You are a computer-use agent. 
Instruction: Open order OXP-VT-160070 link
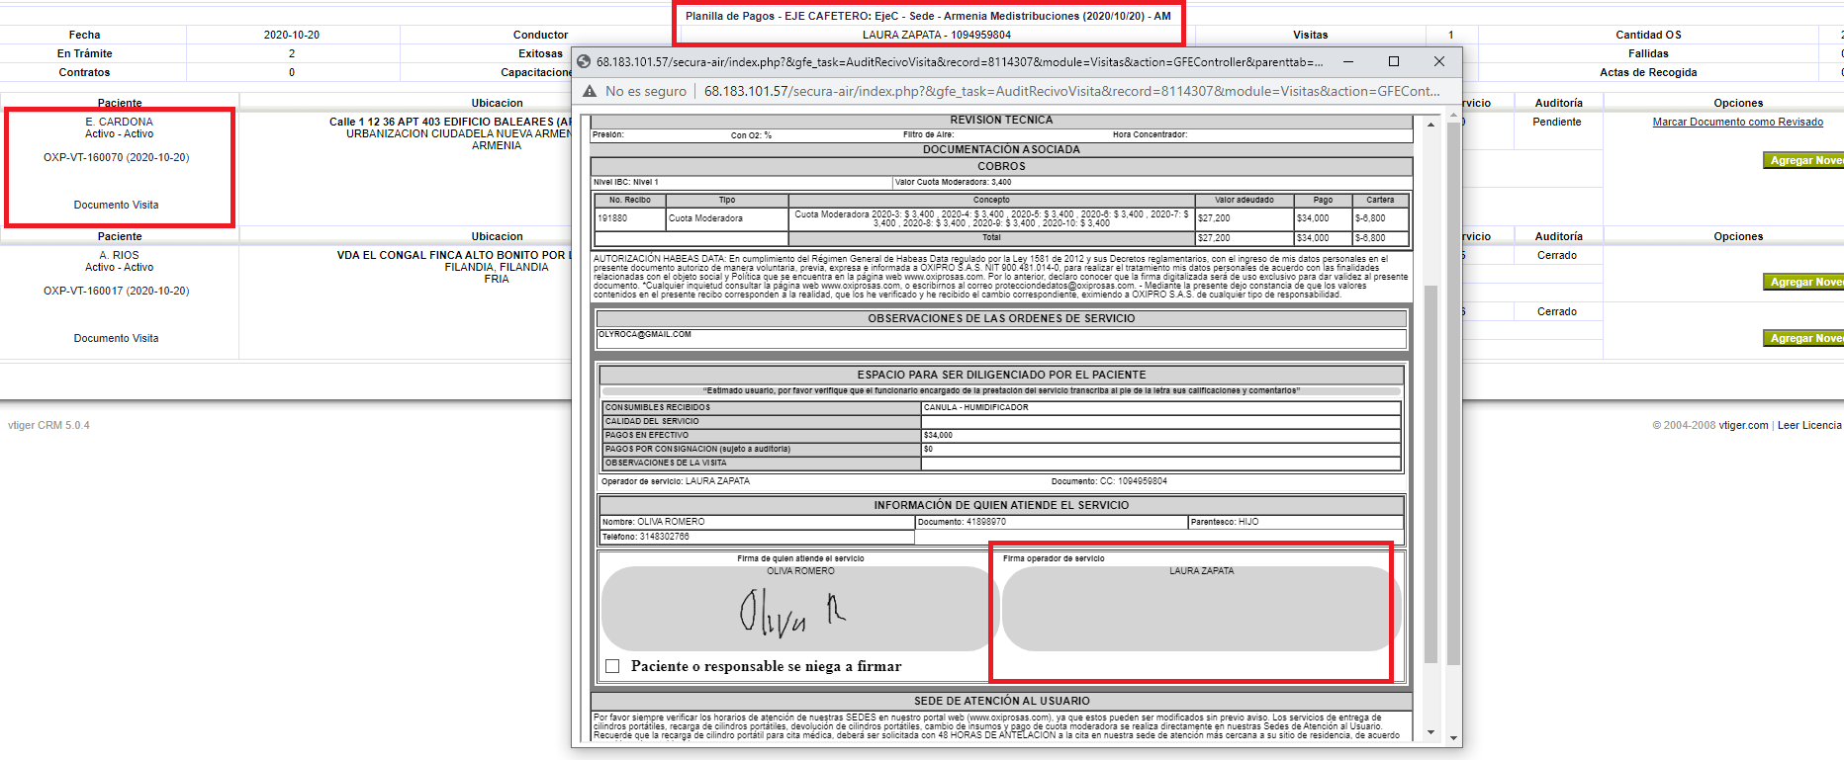pos(116,157)
